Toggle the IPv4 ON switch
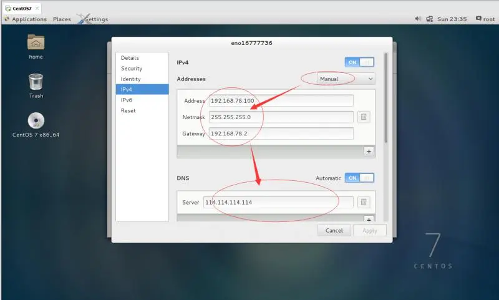 pyautogui.click(x=359, y=62)
